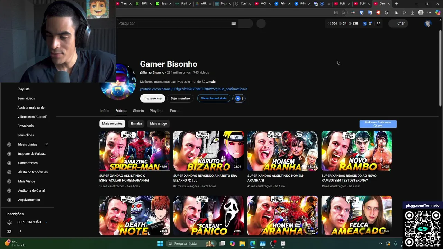Open the browser profile icon
Screen dimensions: 443x249
(x=421, y=12)
